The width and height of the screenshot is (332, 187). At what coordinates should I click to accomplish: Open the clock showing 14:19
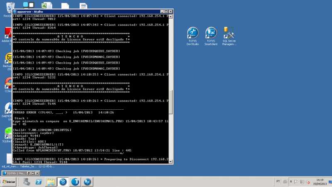click(x=320, y=182)
